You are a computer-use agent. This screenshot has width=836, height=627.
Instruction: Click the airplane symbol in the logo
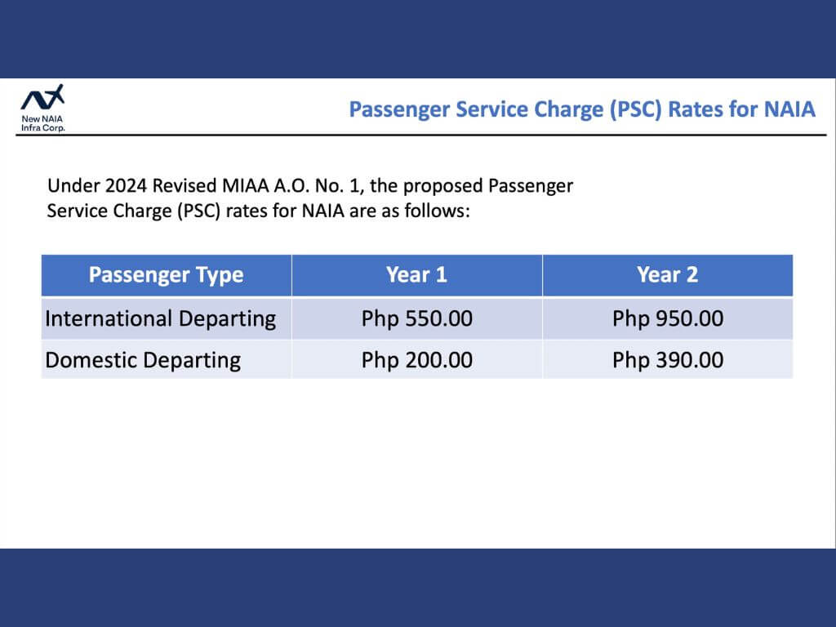click(x=55, y=94)
